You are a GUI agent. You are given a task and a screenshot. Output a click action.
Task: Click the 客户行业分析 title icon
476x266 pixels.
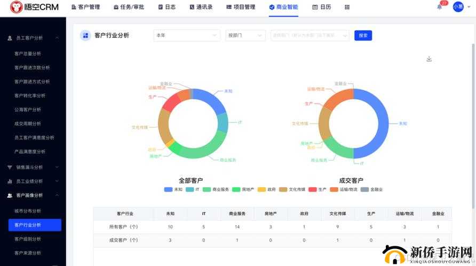click(x=85, y=36)
